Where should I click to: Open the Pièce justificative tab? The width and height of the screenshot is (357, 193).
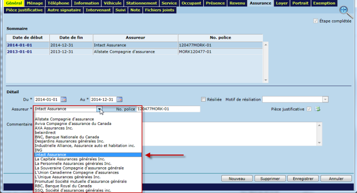(x=24, y=10)
